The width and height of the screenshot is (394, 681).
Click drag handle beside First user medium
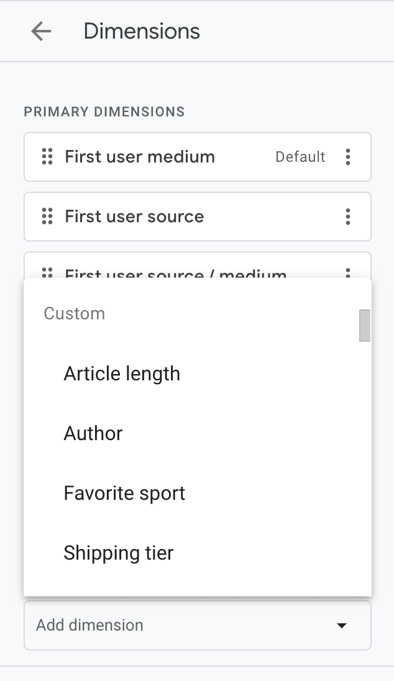click(x=47, y=157)
